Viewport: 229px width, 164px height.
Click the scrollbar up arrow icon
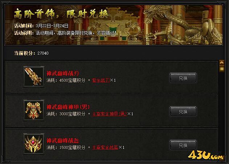pos(222,62)
